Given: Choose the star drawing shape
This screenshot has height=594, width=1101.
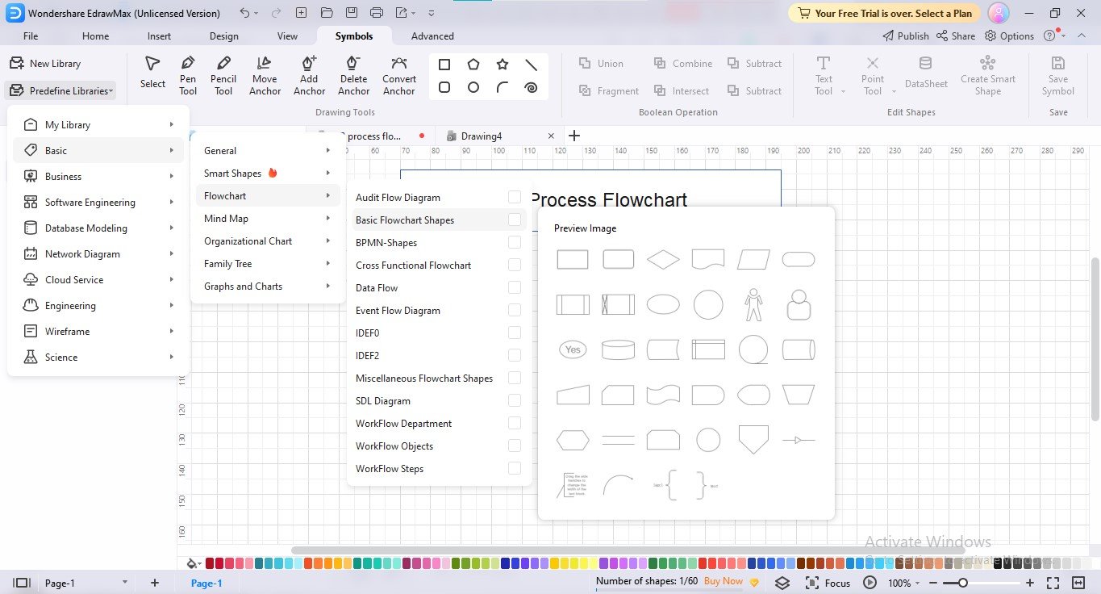Looking at the screenshot, I should (503, 65).
